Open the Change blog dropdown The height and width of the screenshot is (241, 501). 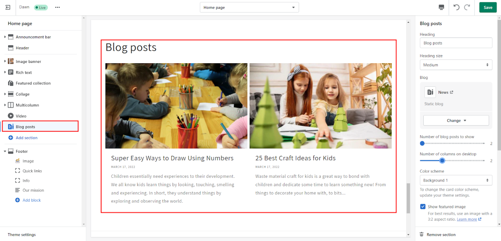[x=456, y=120]
